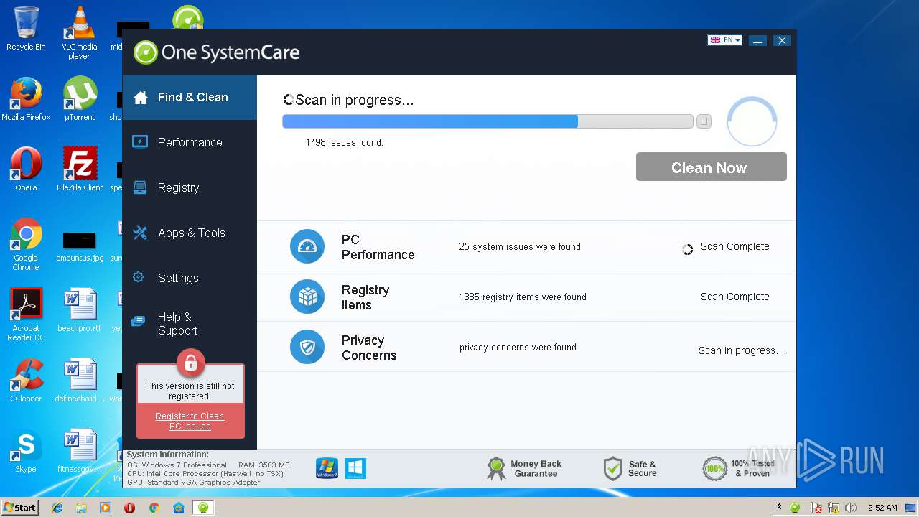The width and height of the screenshot is (919, 517).
Task: Stop the scan with the square button
Action: pyautogui.click(x=704, y=121)
